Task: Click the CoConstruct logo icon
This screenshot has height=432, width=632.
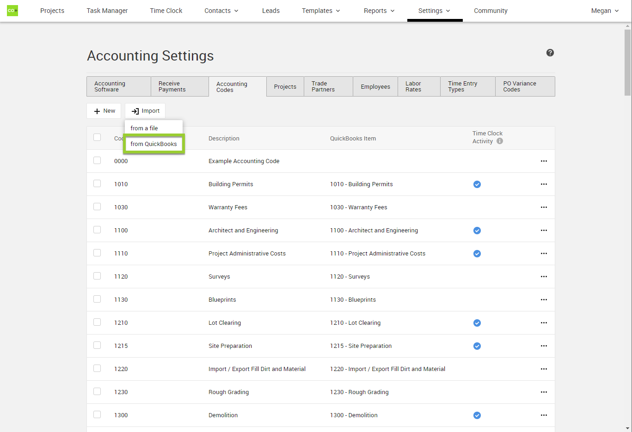Action: (x=12, y=11)
